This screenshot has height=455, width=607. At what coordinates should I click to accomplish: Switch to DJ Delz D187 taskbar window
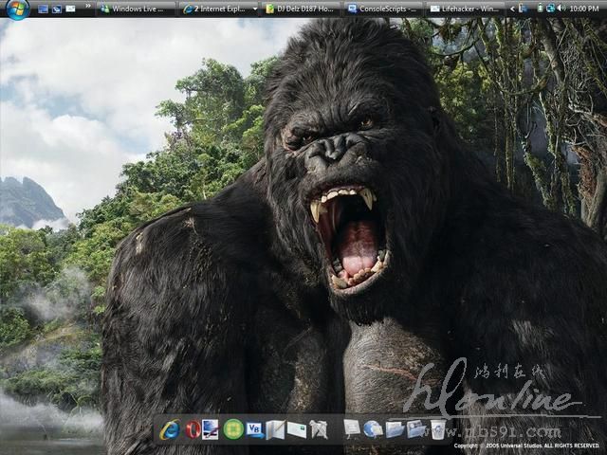(300, 9)
